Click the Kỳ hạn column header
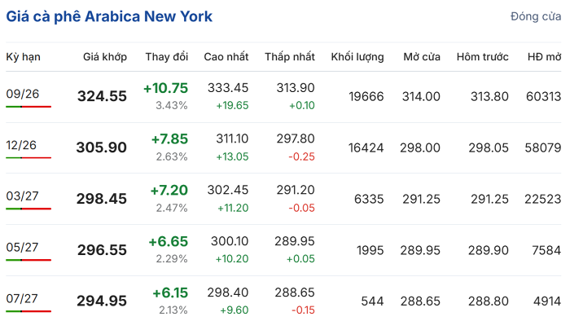The height and width of the screenshot is (321, 570). point(24,57)
